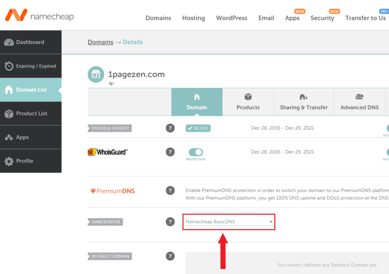The width and height of the screenshot is (389, 274).
Task: Click the Apps diamonds icon in sidebar
Action: pos(9,137)
